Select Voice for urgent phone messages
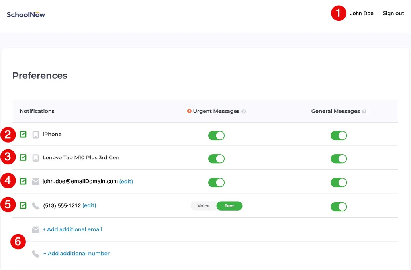 tap(204, 206)
